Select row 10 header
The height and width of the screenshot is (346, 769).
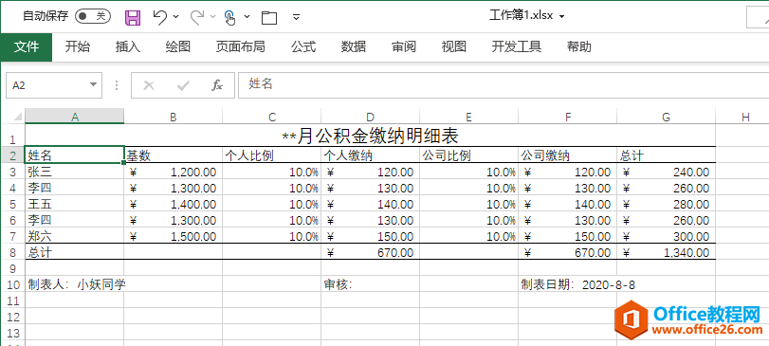(x=12, y=284)
